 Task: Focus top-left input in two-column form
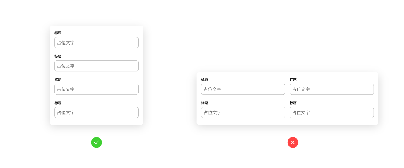pyautogui.click(x=243, y=89)
